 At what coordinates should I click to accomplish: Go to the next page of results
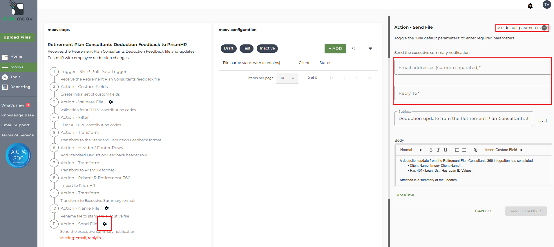[x=357, y=78]
